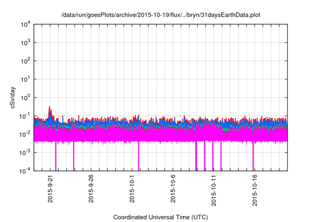Click the 10^3 y-axis tick label
Screen dimensions: 317x222
click(25, 43)
